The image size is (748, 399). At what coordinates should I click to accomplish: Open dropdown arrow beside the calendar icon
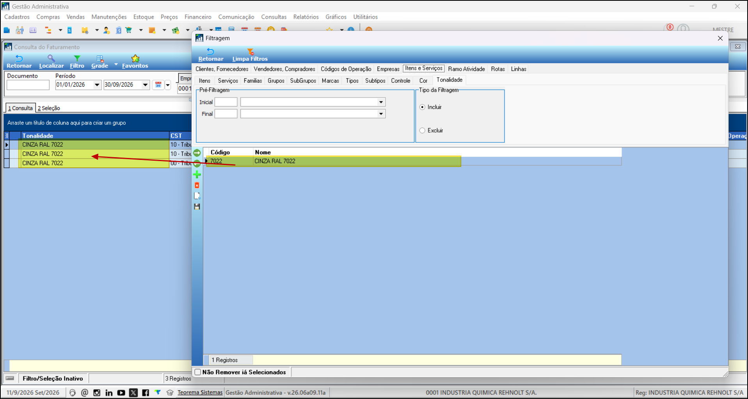168,85
